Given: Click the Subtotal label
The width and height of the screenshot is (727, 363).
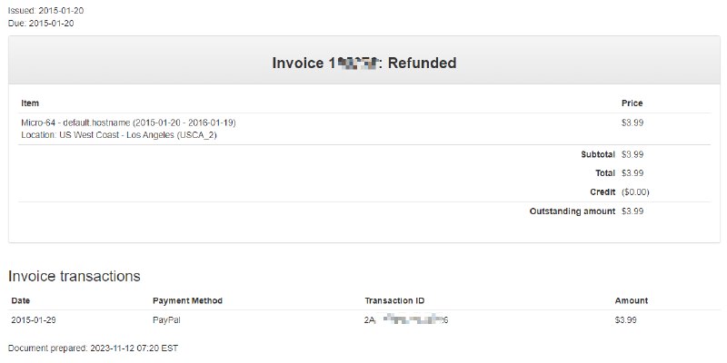Looking at the screenshot, I should click(598, 154).
